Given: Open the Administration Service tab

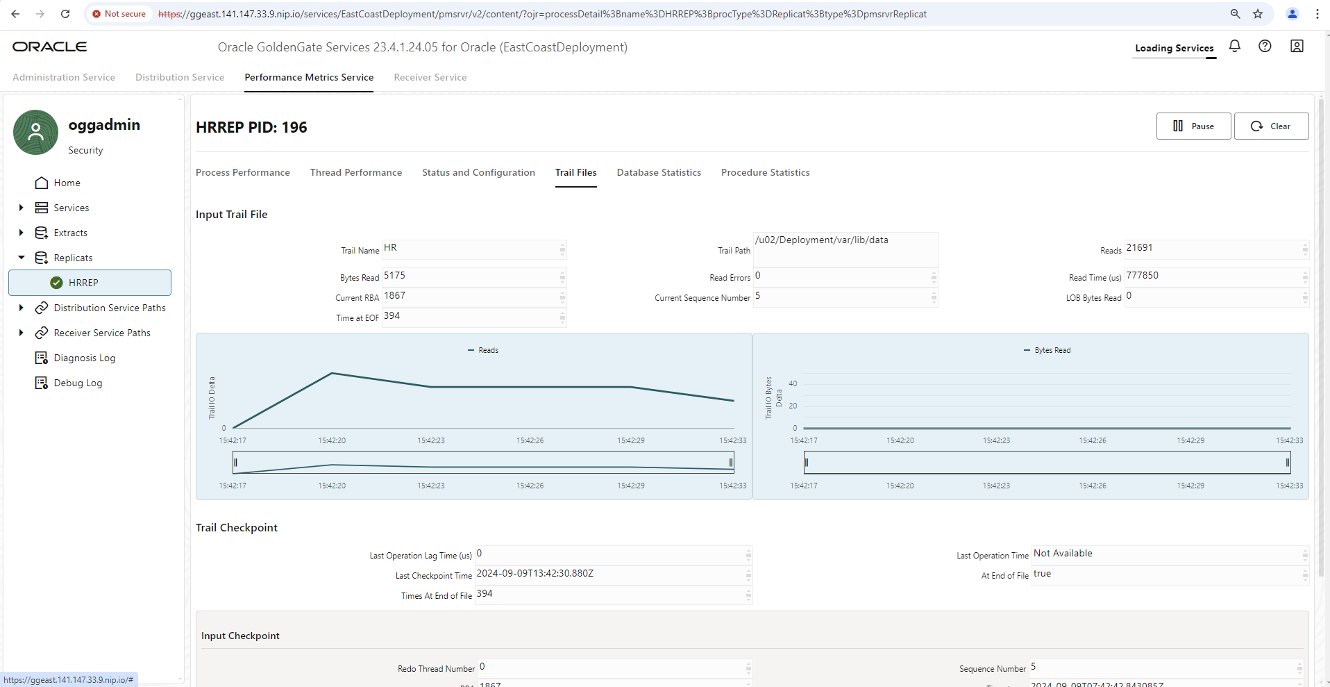Looking at the screenshot, I should (64, 77).
